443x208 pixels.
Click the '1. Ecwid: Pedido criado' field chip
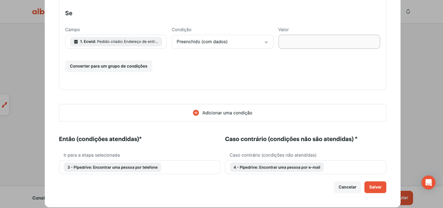click(116, 42)
